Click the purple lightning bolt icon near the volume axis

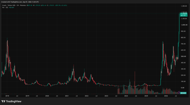[179, 93]
